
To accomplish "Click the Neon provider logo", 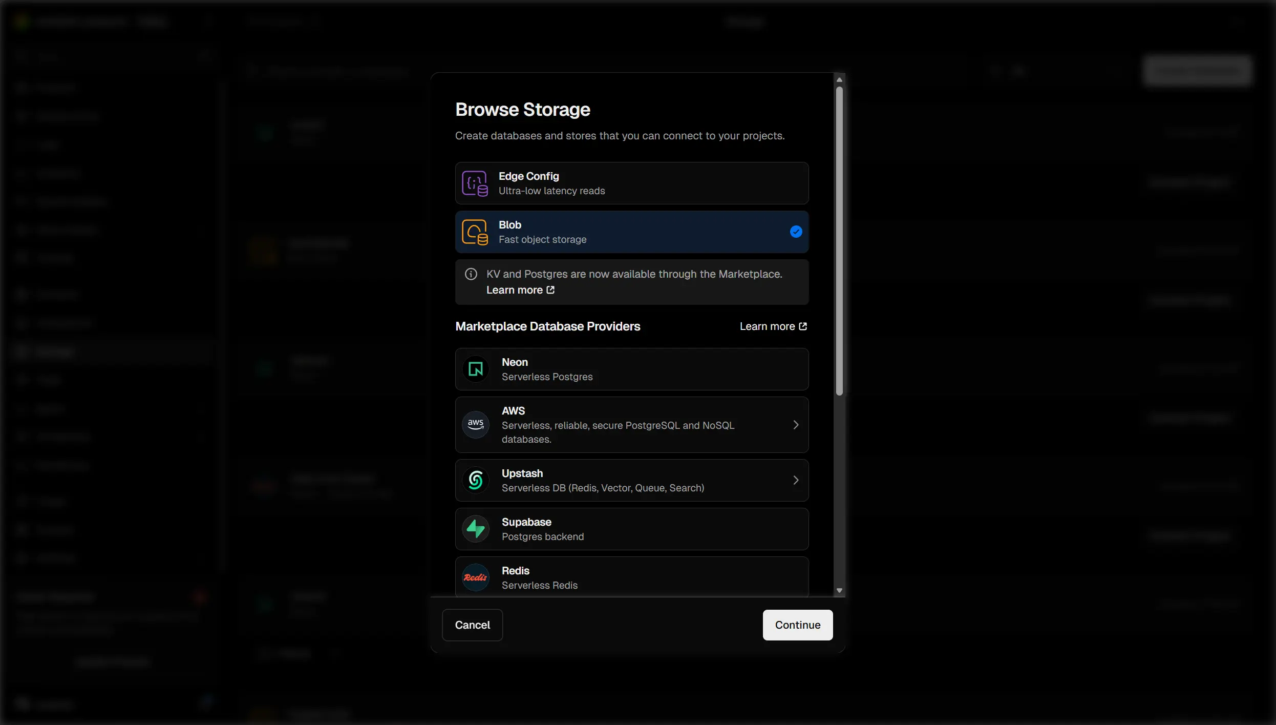I will tap(476, 369).
